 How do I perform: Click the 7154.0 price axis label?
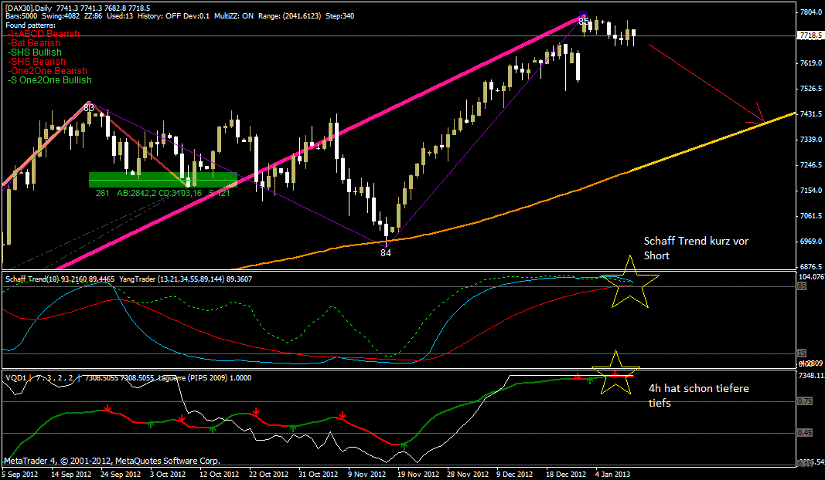(x=810, y=191)
